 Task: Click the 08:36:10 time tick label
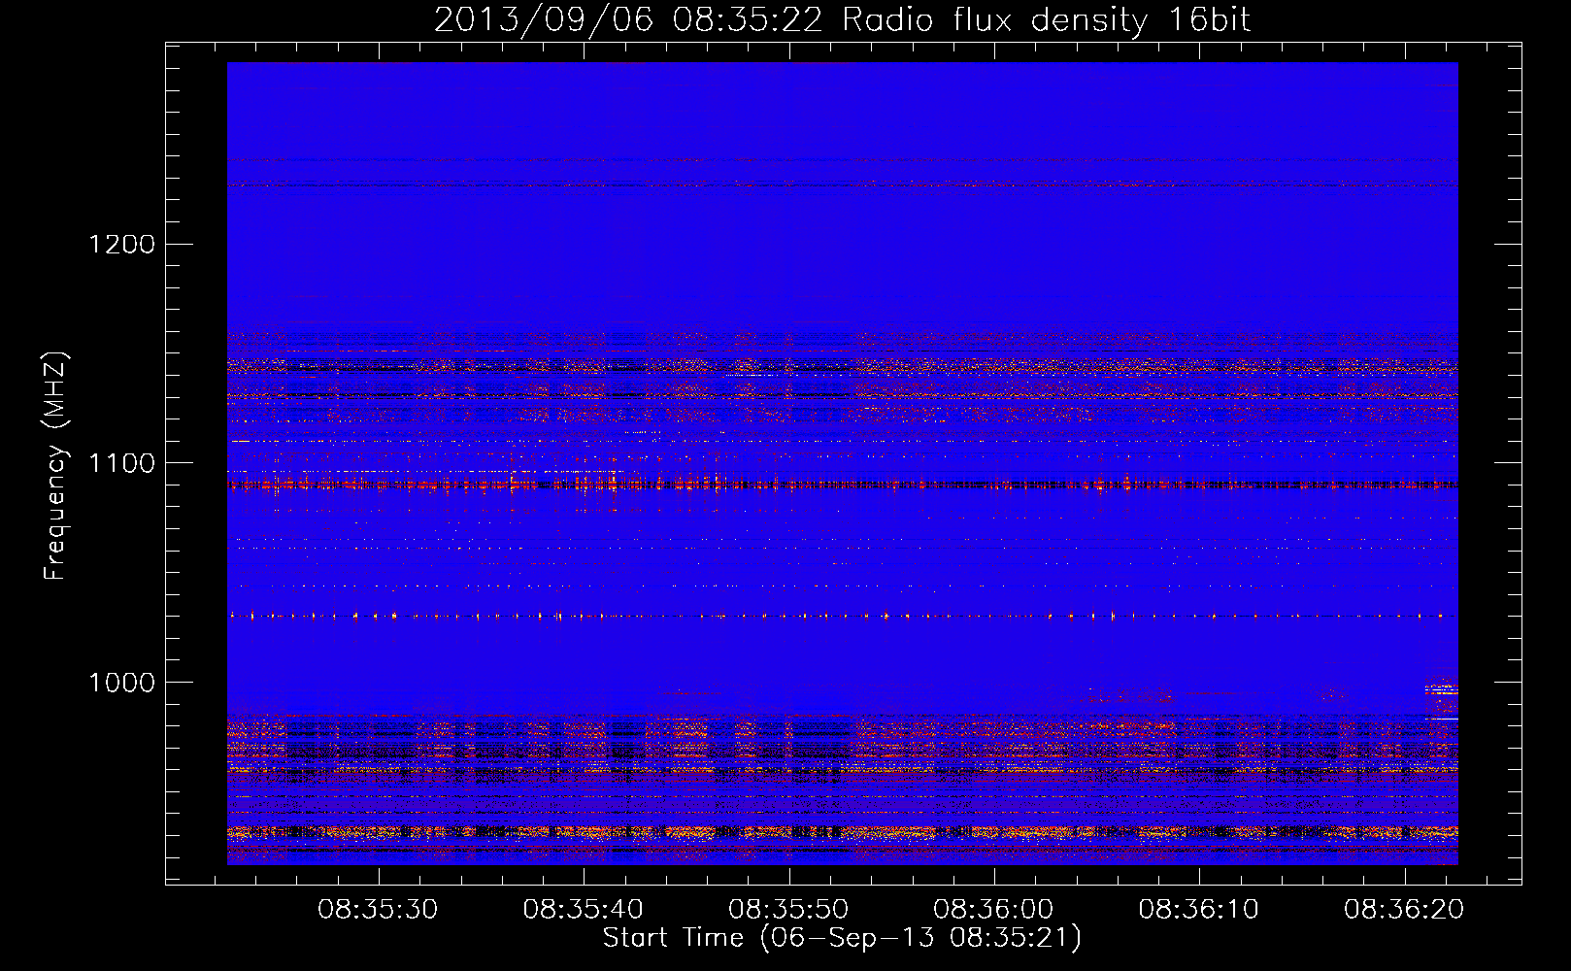[1198, 910]
